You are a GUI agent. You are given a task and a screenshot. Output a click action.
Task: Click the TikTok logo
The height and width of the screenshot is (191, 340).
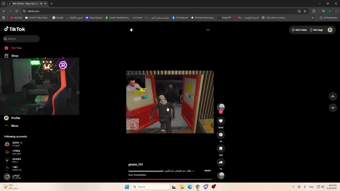pyautogui.click(x=15, y=29)
